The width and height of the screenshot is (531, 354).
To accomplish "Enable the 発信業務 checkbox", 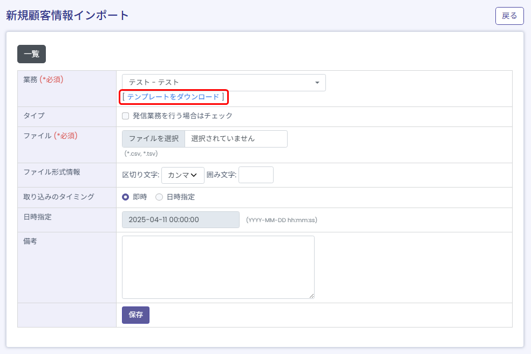I will [126, 116].
